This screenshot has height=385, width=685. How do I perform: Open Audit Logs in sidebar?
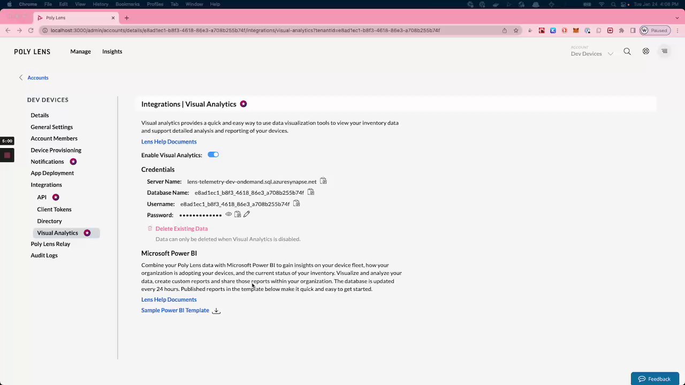(x=44, y=256)
